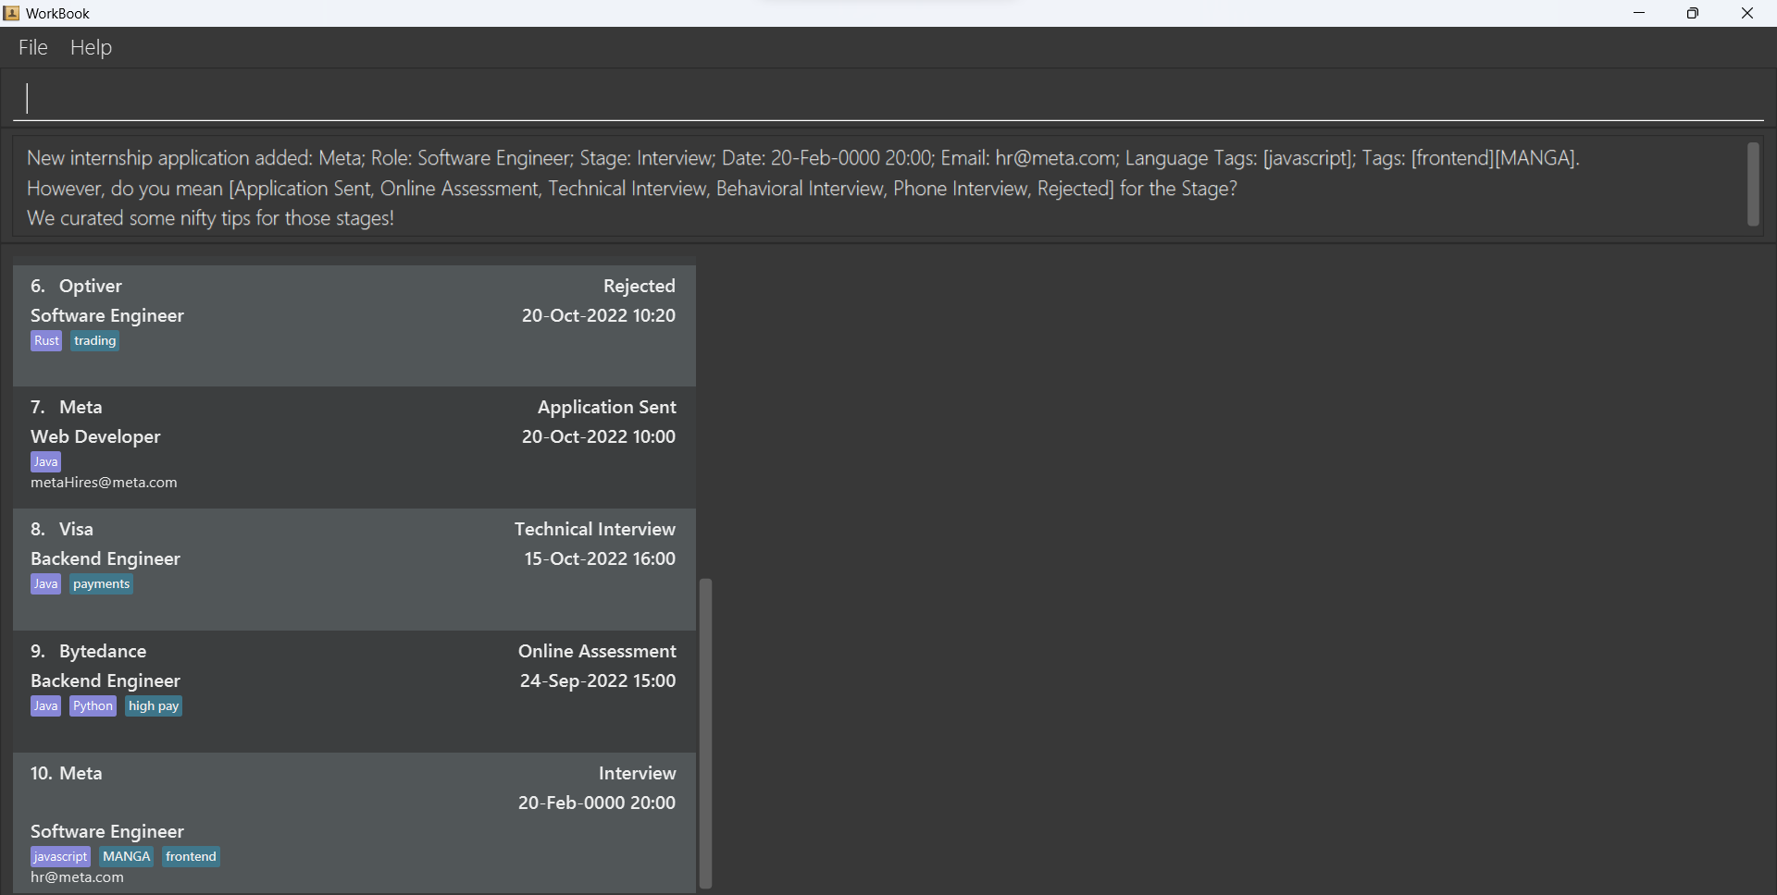Click the email hr@meta.com in entry 10
This screenshot has height=895, width=1777.
(77, 877)
